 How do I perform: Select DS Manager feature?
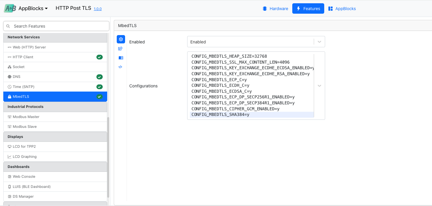55,196
